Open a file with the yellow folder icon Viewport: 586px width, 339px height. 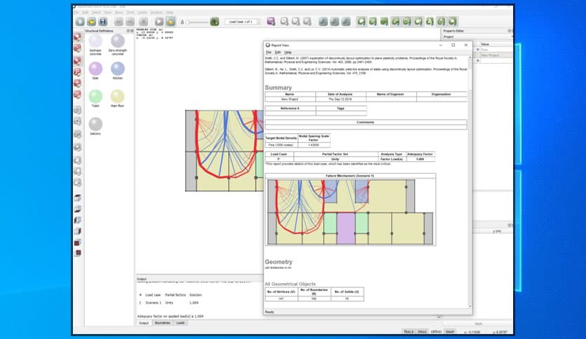(92, 22)
